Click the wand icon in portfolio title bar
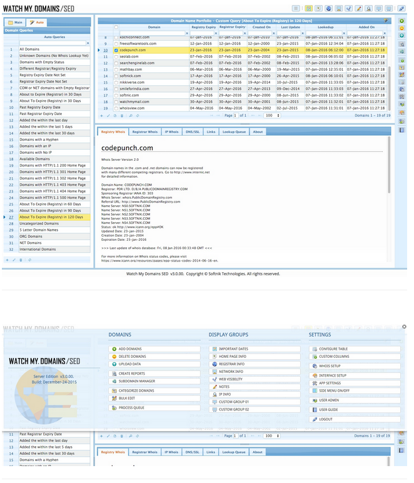The width and height of the screenshot is (414, 483). pos(386,21)
